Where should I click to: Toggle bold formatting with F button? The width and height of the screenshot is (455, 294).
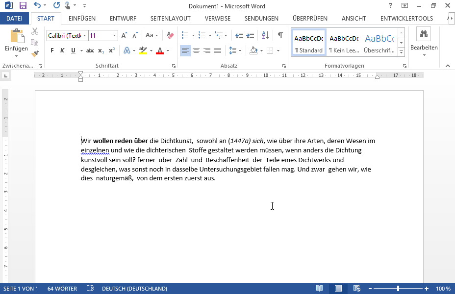pyautogui.click(x=52, y=50)
